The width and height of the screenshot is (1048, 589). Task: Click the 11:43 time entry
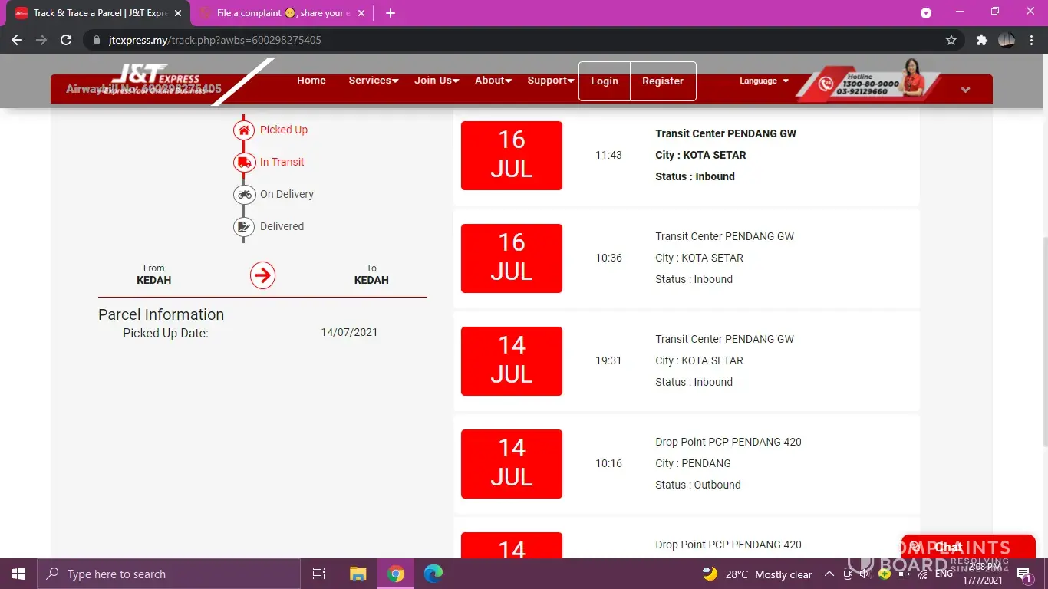pyautogui.click(x=608, y=155)
